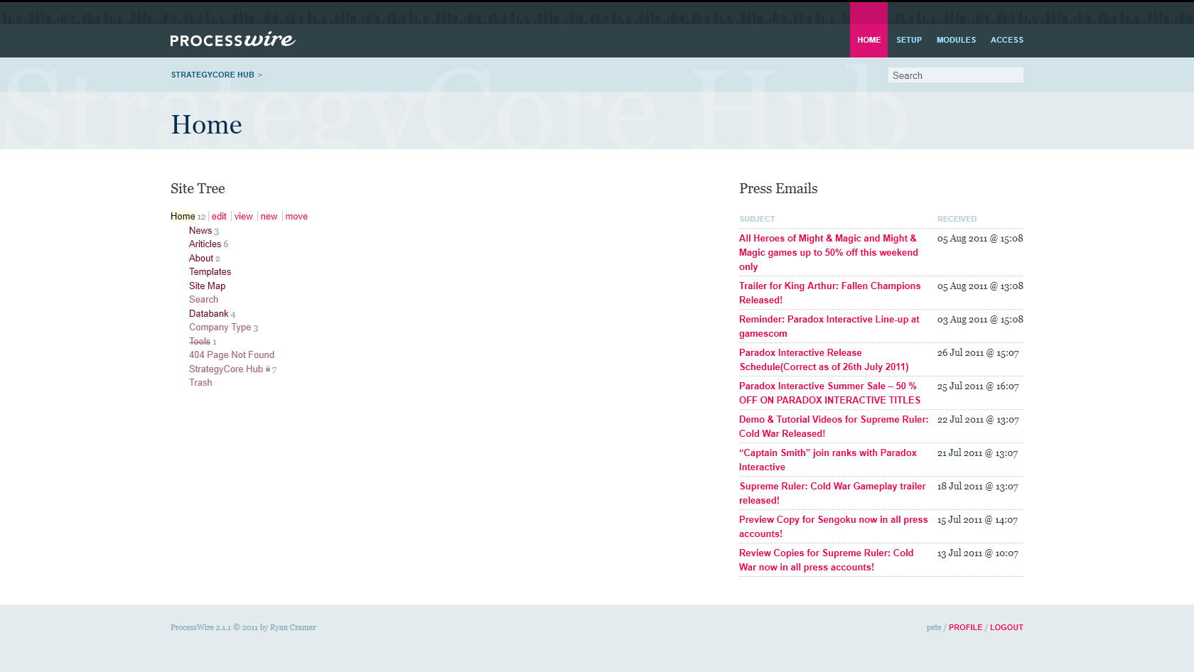Open the Modules menu
This screenshot has height=672, width=1194.
956,40
